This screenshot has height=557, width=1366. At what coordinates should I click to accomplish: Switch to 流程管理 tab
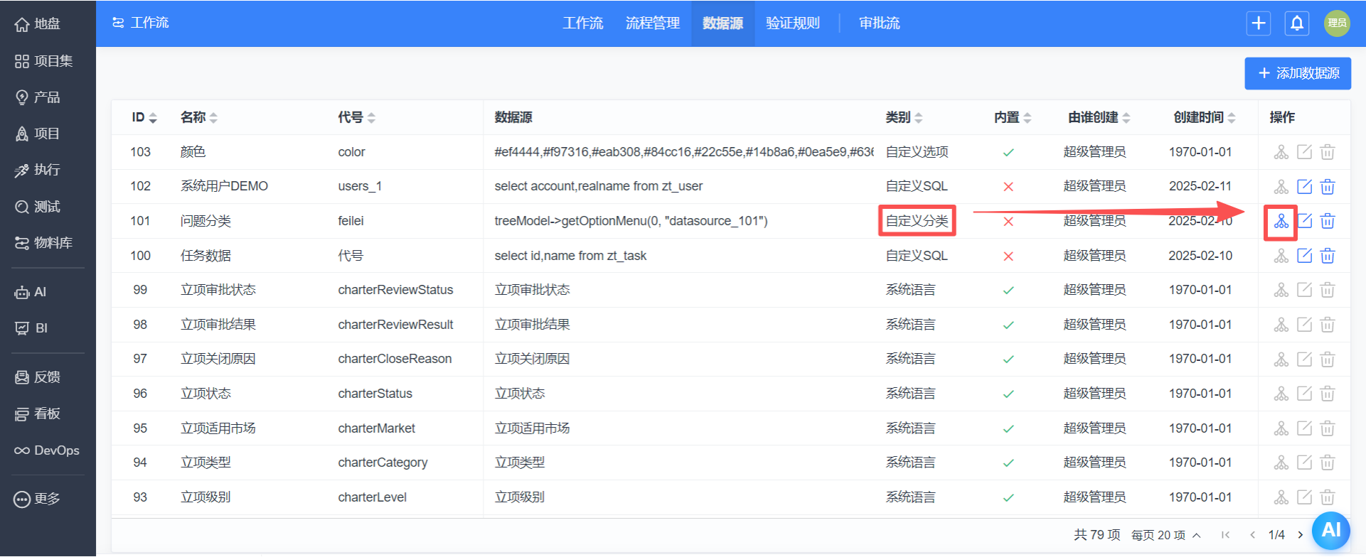coord(652,23)
